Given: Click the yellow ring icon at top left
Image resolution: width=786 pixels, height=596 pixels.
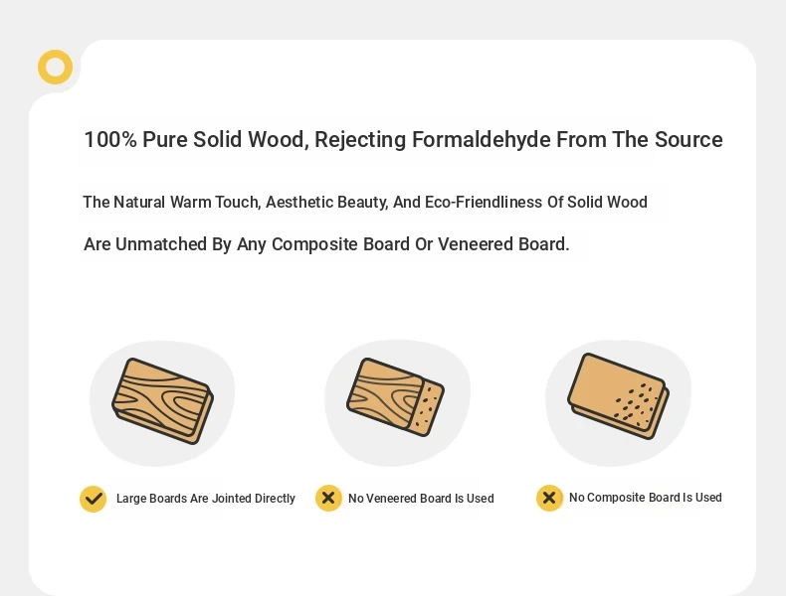Looking at the screenshot, I should coord(55,67).
